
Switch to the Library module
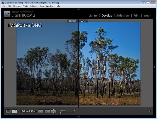pos(93,15)
